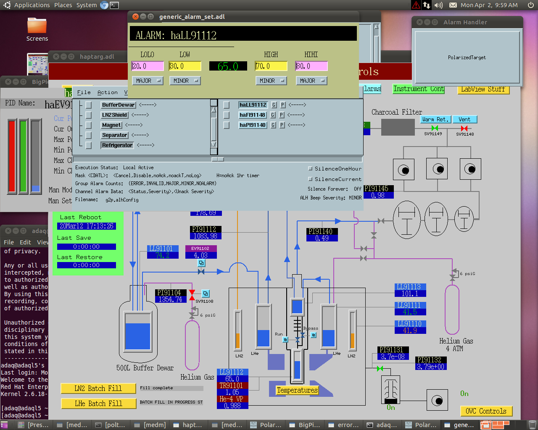
Task: Click the P button for haLL91112
Action: pyautogui.click(x=283, y=105)
